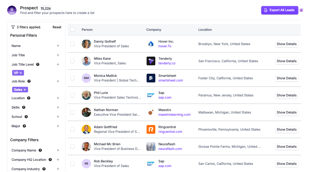Click Export All Leads button
The width and height of the screenshot is (310, 172).
[279, 10]
